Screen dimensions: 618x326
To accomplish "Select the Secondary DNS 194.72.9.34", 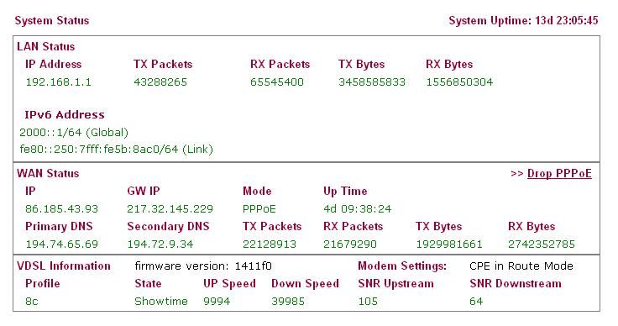I will 160,244.
